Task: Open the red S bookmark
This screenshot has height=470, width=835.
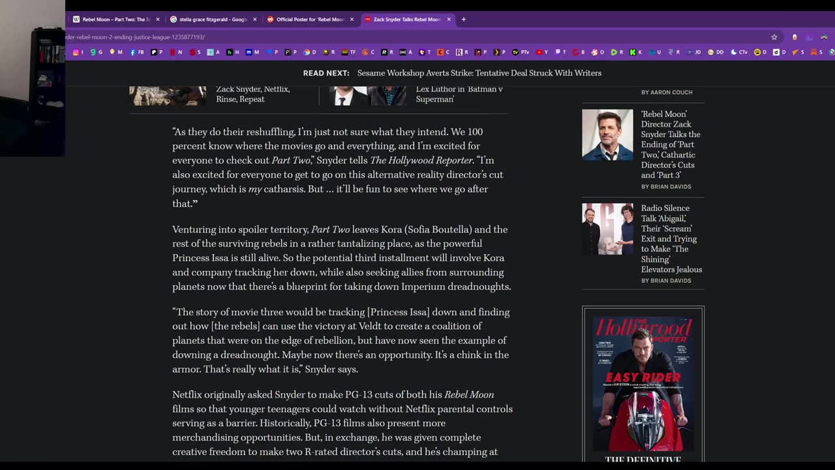Action: coord(196,52)
